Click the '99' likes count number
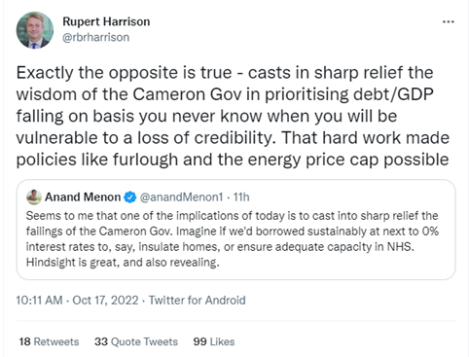This screenshot has height=357, width=469. tap(199, 341)
